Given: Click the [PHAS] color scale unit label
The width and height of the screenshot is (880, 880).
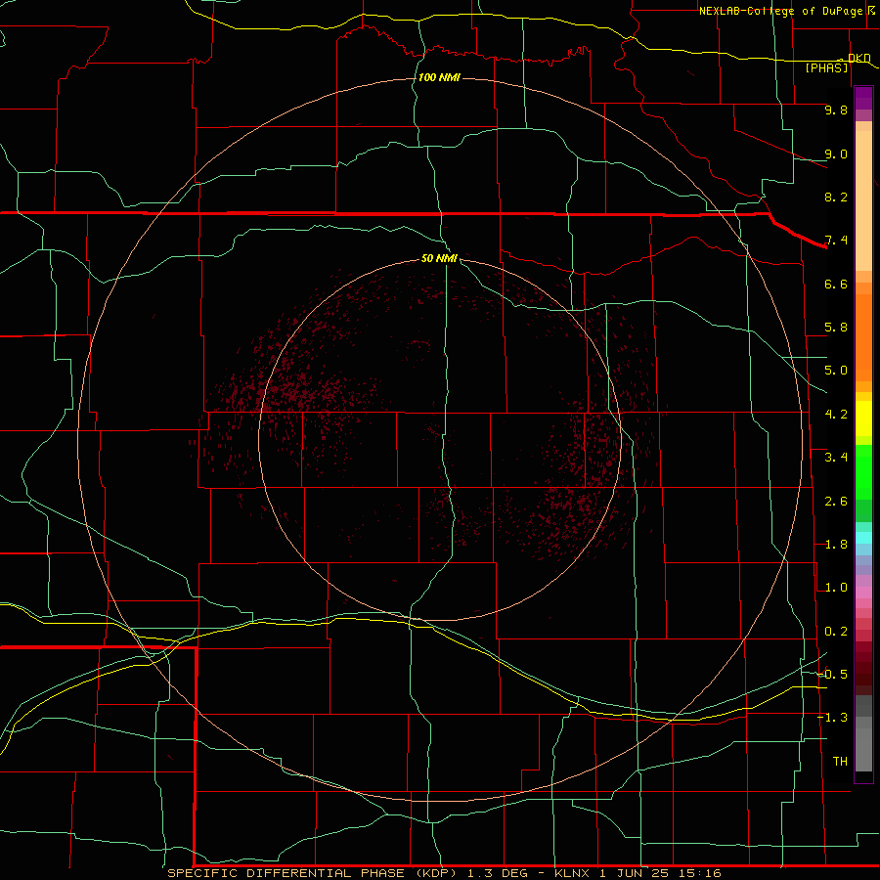Looking at the screenshot, I should [x=826, y=67].
